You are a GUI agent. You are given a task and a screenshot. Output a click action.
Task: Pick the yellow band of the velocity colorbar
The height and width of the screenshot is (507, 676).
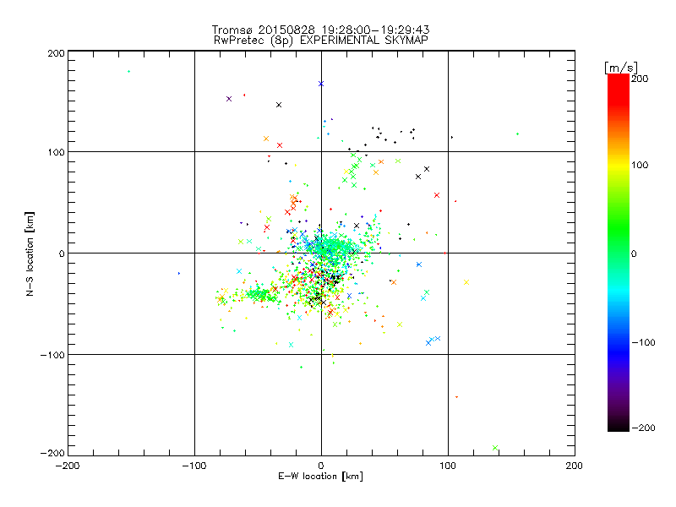[x=619, y=166]
